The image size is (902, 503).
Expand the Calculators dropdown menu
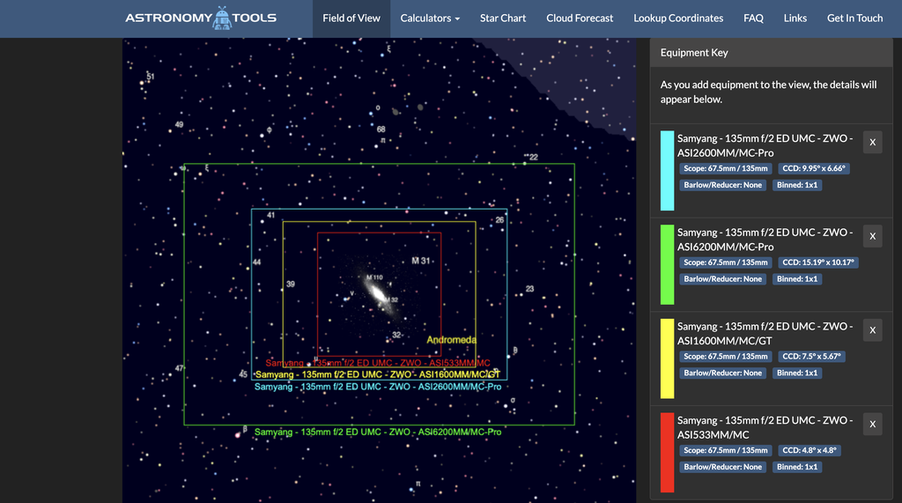click(430, 18)
